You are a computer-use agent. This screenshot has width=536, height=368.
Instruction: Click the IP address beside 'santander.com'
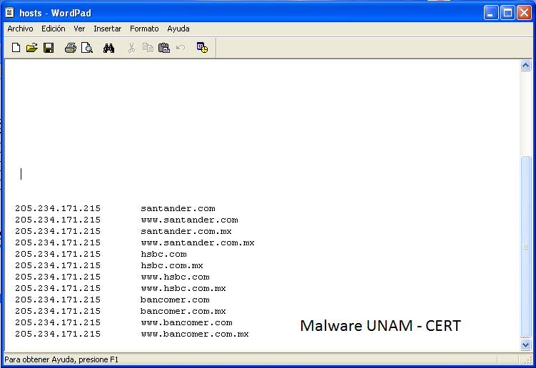pos(58,208)
